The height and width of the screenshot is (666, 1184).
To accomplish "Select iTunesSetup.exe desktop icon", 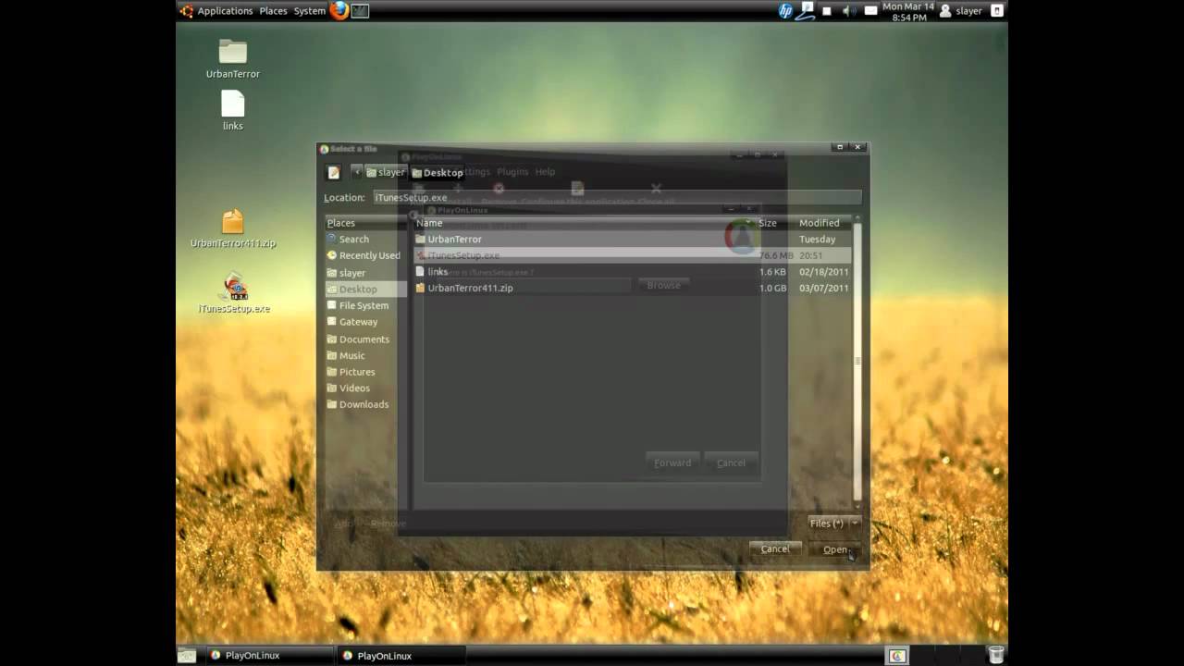I will (x=234, y=293).
